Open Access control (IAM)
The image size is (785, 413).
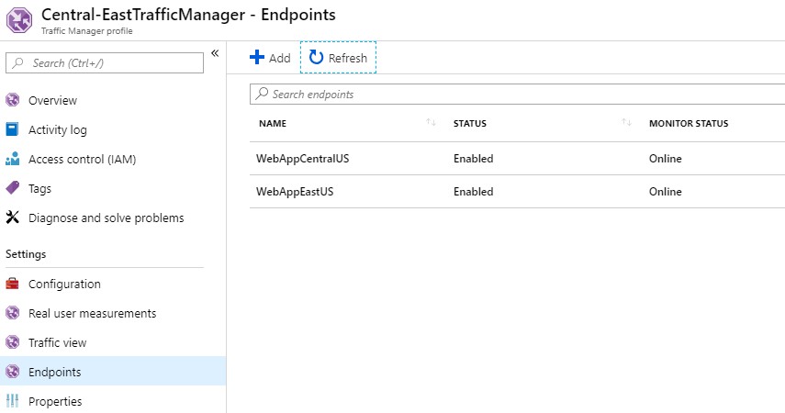tap(82, 159)
